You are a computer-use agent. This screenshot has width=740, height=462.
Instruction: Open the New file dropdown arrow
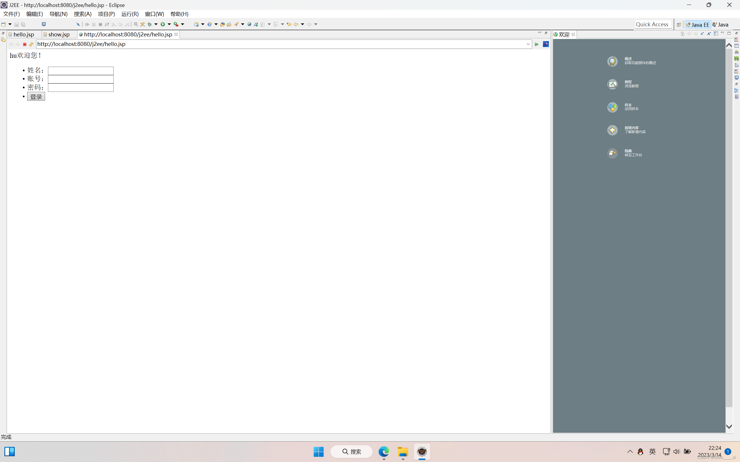click(x=10, y=24)
